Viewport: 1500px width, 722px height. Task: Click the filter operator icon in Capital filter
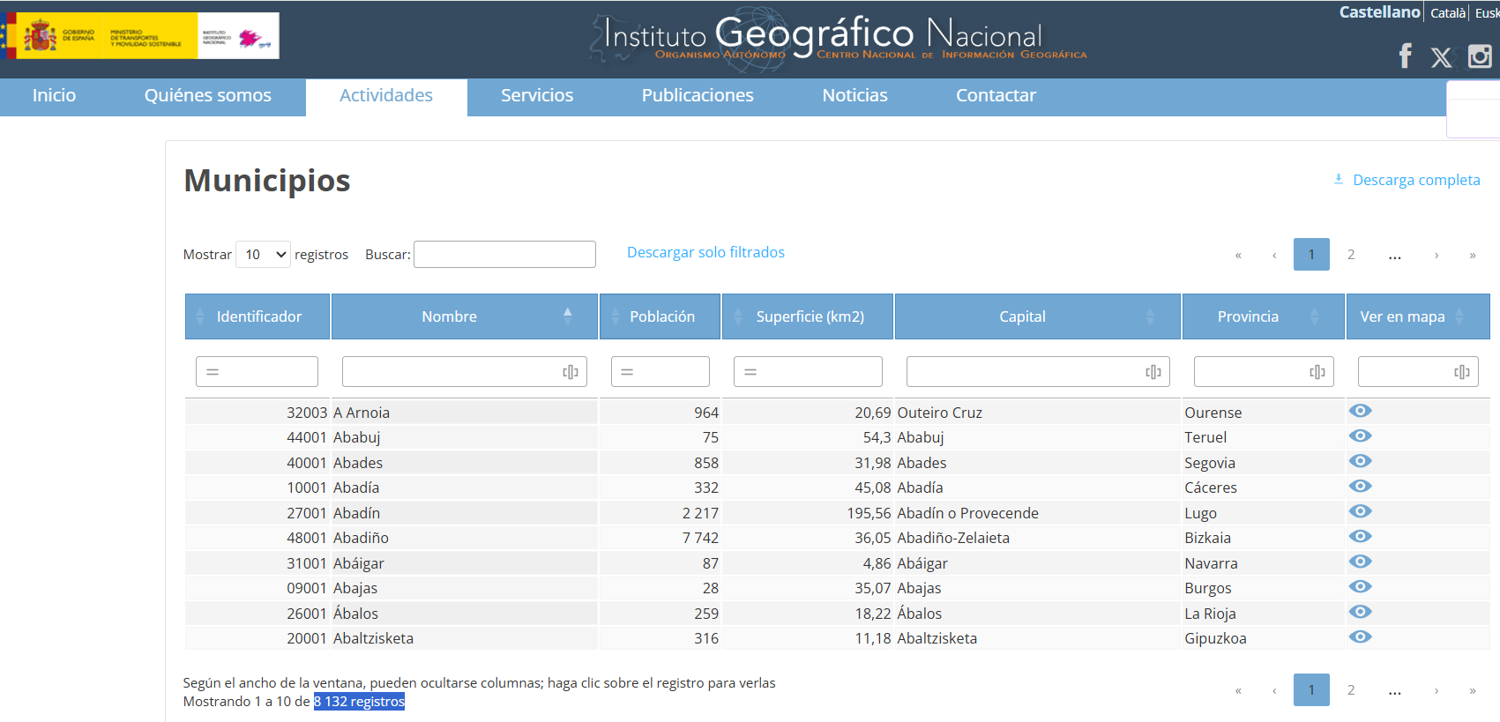1153,372
